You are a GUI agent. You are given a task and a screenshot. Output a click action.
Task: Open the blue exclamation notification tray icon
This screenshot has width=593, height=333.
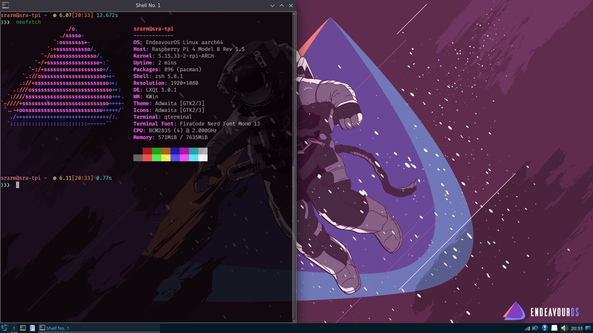(x=545, y=328)
